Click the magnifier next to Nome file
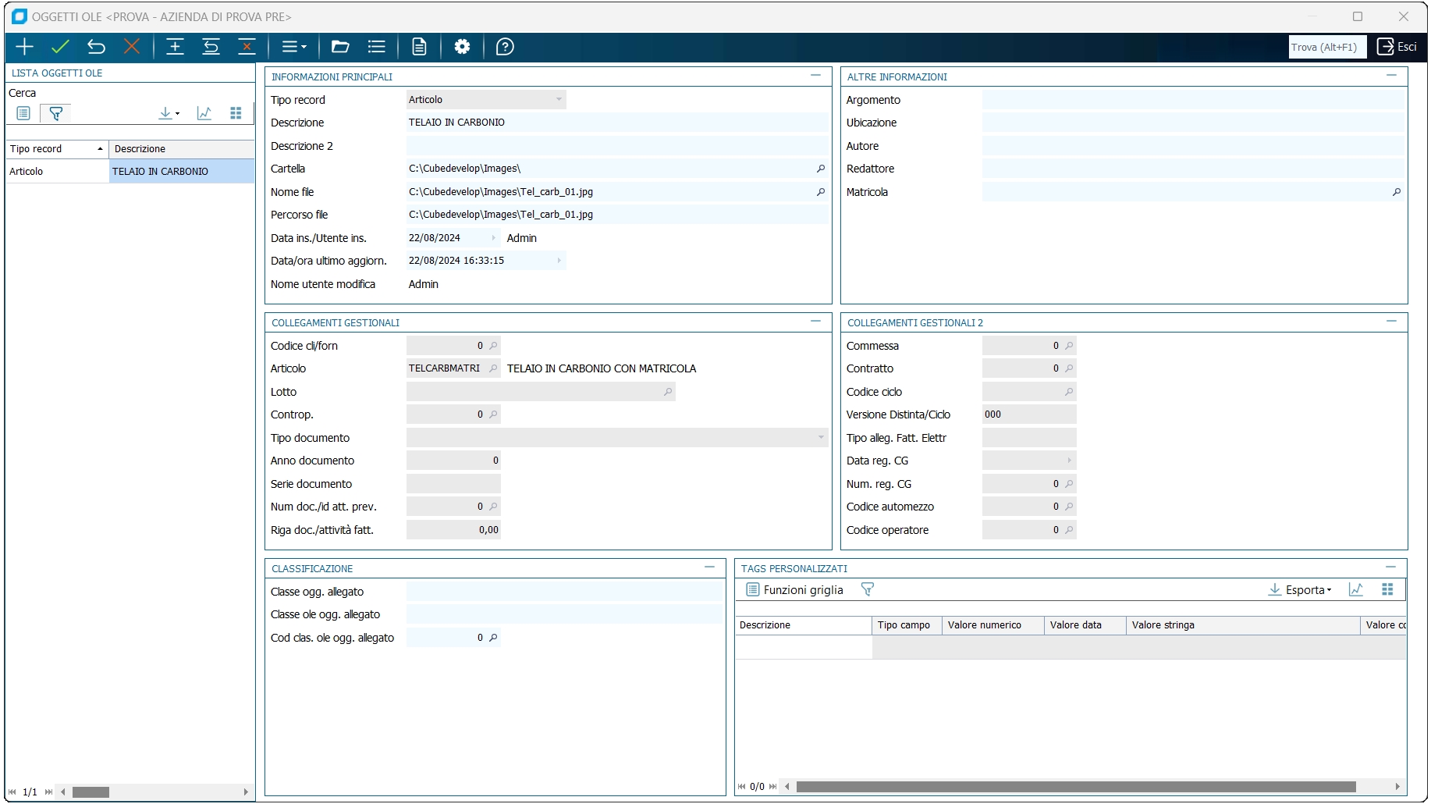The width and height of the screenshot is (1431, 804). 820,192
